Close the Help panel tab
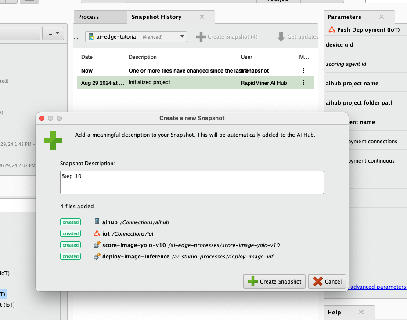This screenshot has height=320, width=407. coord(361,312)
